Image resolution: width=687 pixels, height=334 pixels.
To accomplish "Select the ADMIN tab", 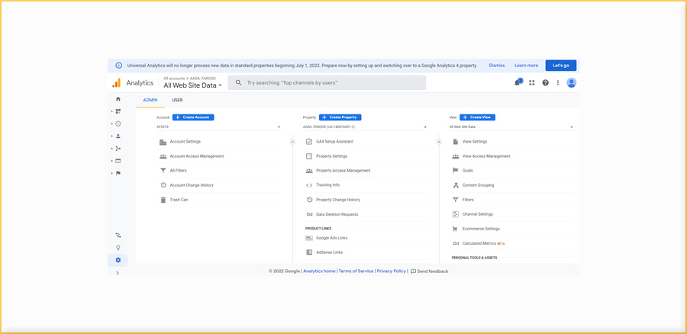I will pos(150,100).
